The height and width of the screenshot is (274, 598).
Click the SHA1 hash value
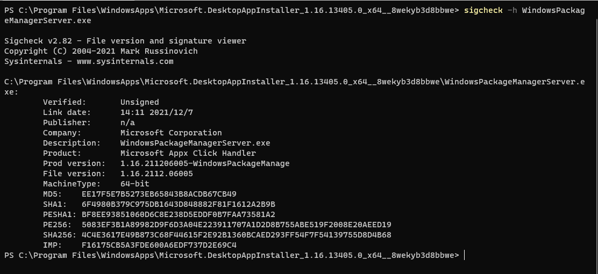pyautogui.click(x=179, y=204)
